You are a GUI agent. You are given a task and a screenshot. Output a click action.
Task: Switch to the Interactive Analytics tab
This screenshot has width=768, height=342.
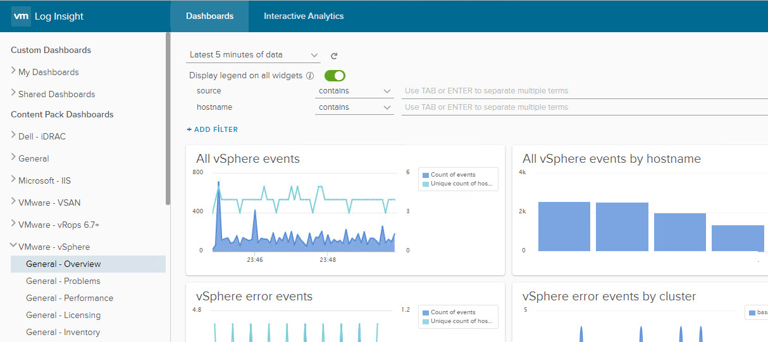point(304,16)
